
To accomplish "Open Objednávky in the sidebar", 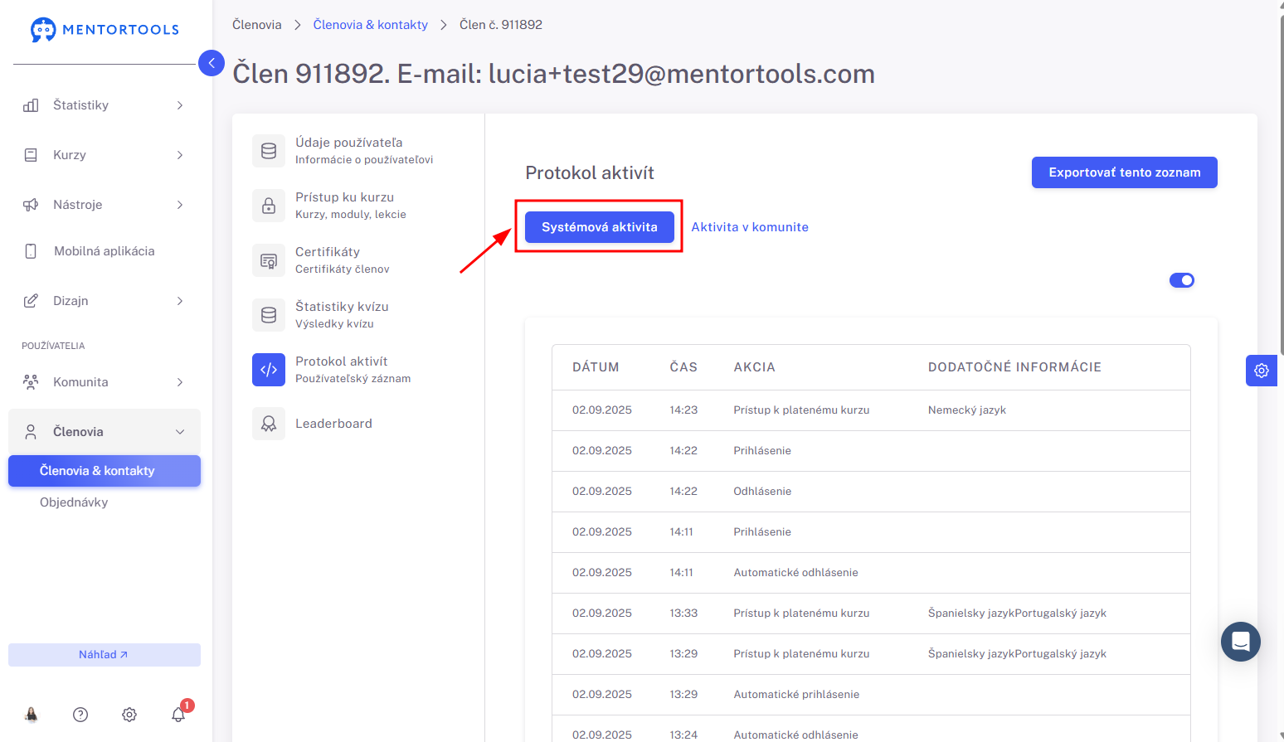I will tap(74, 502).
